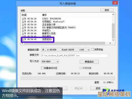Close the 写入硬盘映像 dialog
The height and width of the screenshot is (99, 132).
click(115, 3)
